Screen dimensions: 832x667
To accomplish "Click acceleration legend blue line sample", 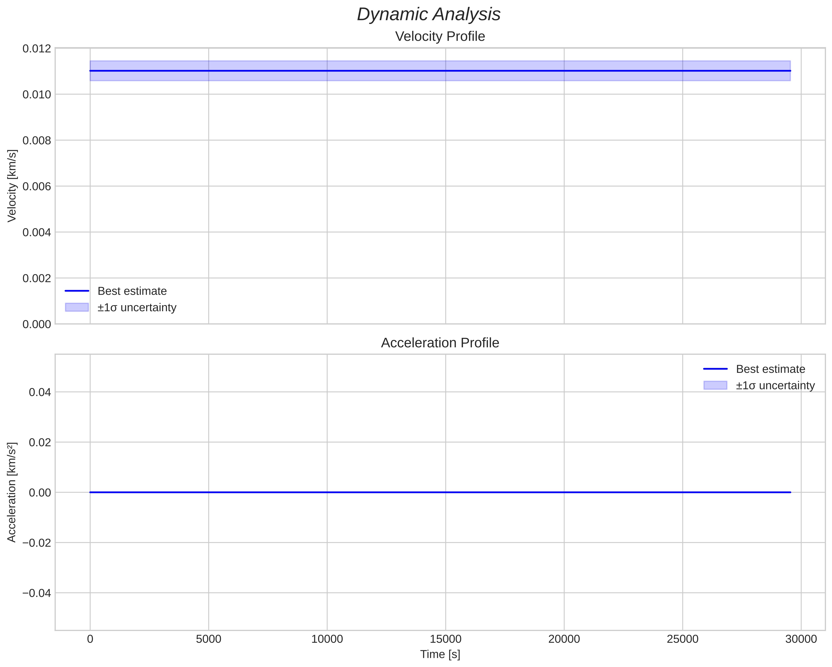I will point(715,369).
